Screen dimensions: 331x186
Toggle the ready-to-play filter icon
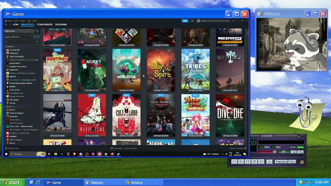click(x=38, y=37)
